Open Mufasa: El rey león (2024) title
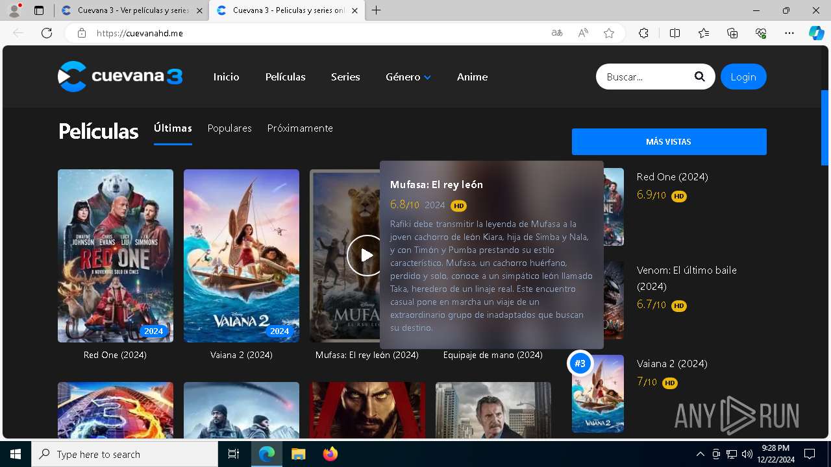This screenshot has width=831, height=467. 367,355
